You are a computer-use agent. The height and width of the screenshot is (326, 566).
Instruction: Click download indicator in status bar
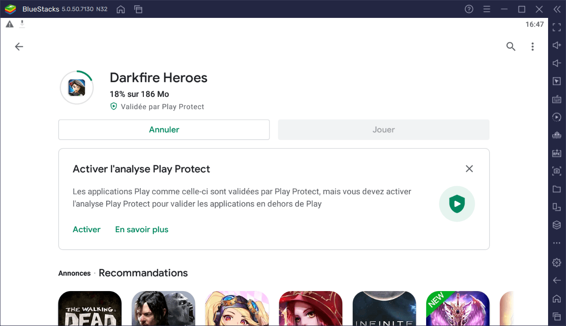tap(22, 24)
